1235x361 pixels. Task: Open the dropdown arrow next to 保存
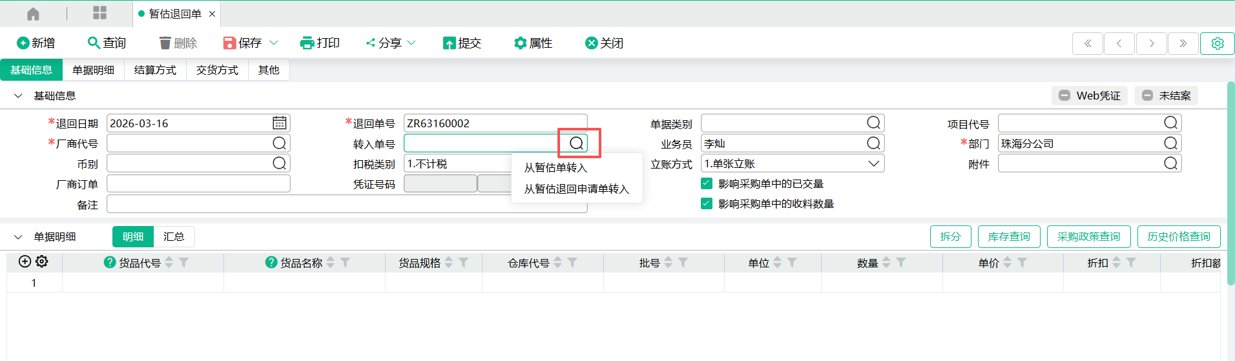tap(274, 43)
